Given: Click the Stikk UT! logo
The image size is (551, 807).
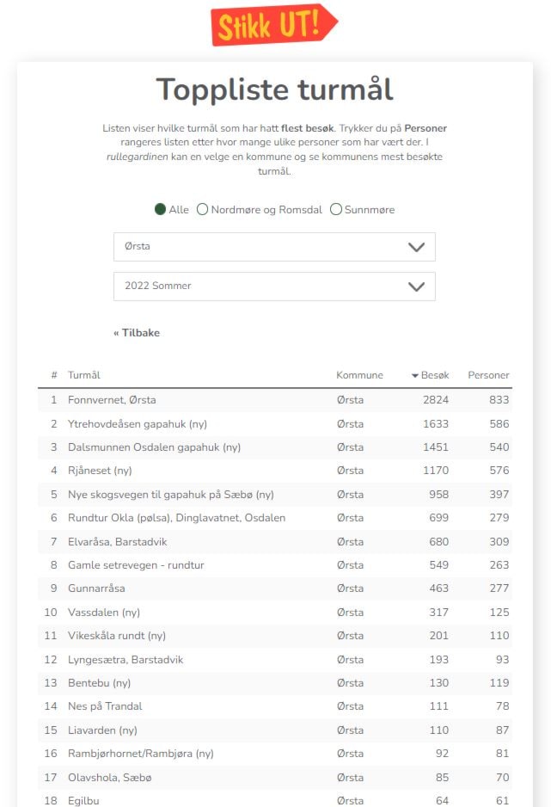Looking at the screenshot, I should (x=274, y=25).
